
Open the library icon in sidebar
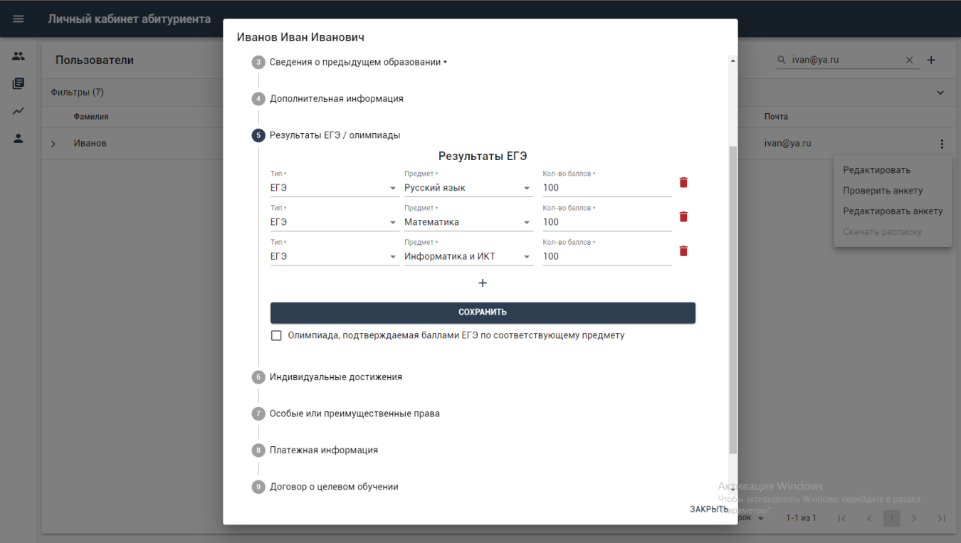[19, 84]
